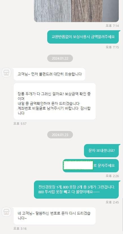This screenshot has width=123, height=234.
Task: Select the '고객님~ 먼저 불편드려' apology bubble
Action: [49, 74]
